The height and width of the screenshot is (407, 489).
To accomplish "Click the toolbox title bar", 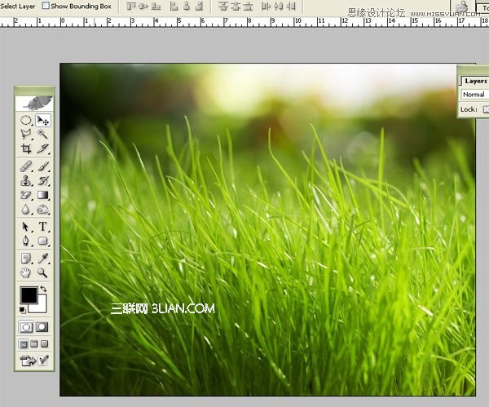I will pos(34,91).
